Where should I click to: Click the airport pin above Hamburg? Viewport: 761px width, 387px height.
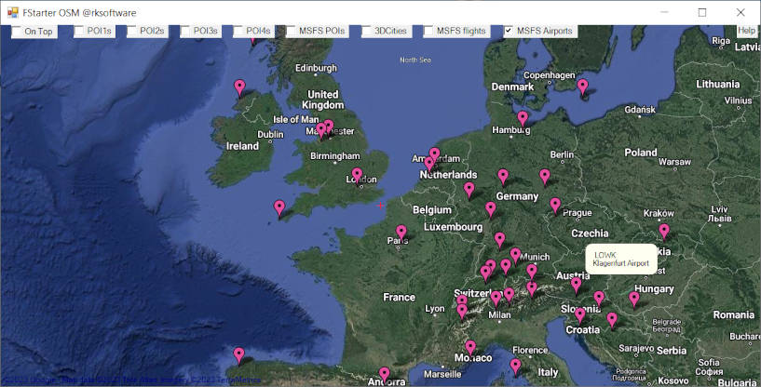click(x=523, y=118)
